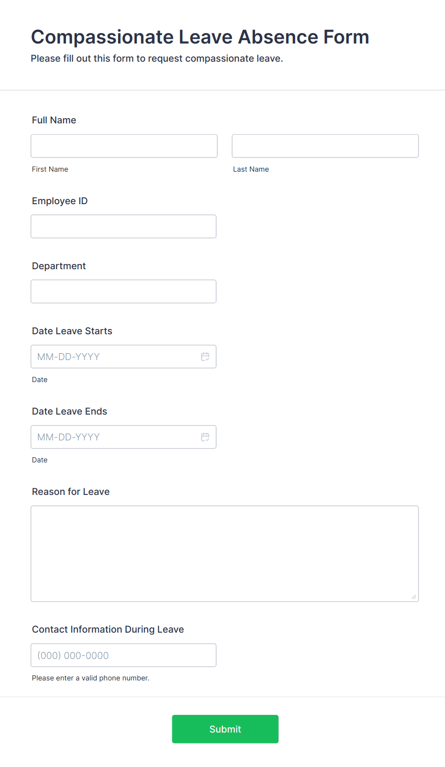Select the phone number input
The image size is (445, 767).
point(123,655)
